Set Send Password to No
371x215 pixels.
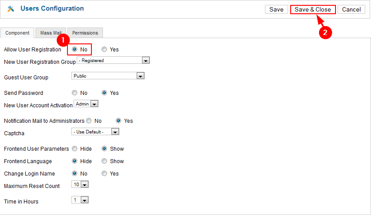tap(75, 93)
